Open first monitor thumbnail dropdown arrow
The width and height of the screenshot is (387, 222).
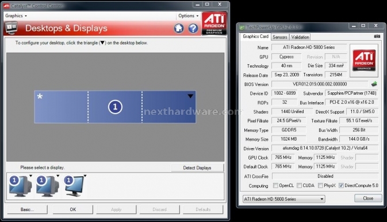pos(30,176)
